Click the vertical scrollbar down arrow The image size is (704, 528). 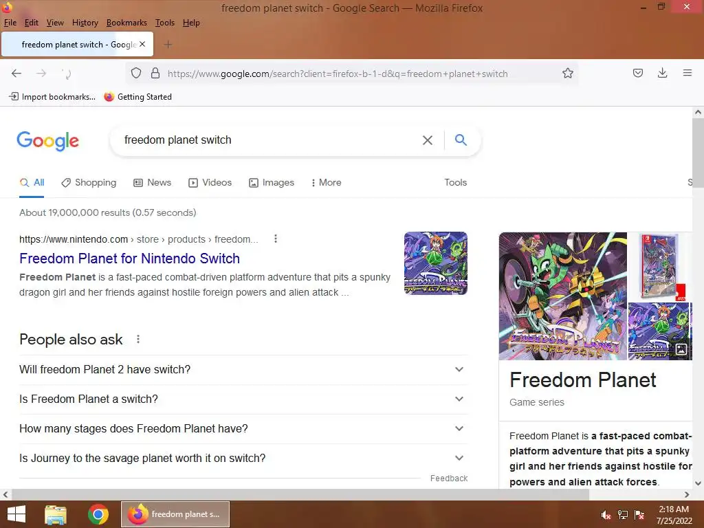[698, 483]
